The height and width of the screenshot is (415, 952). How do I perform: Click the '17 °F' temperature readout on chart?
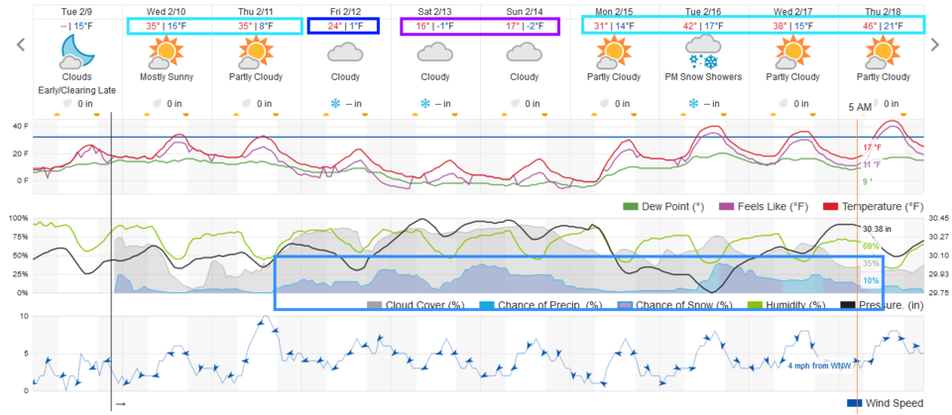pos(872,148)
